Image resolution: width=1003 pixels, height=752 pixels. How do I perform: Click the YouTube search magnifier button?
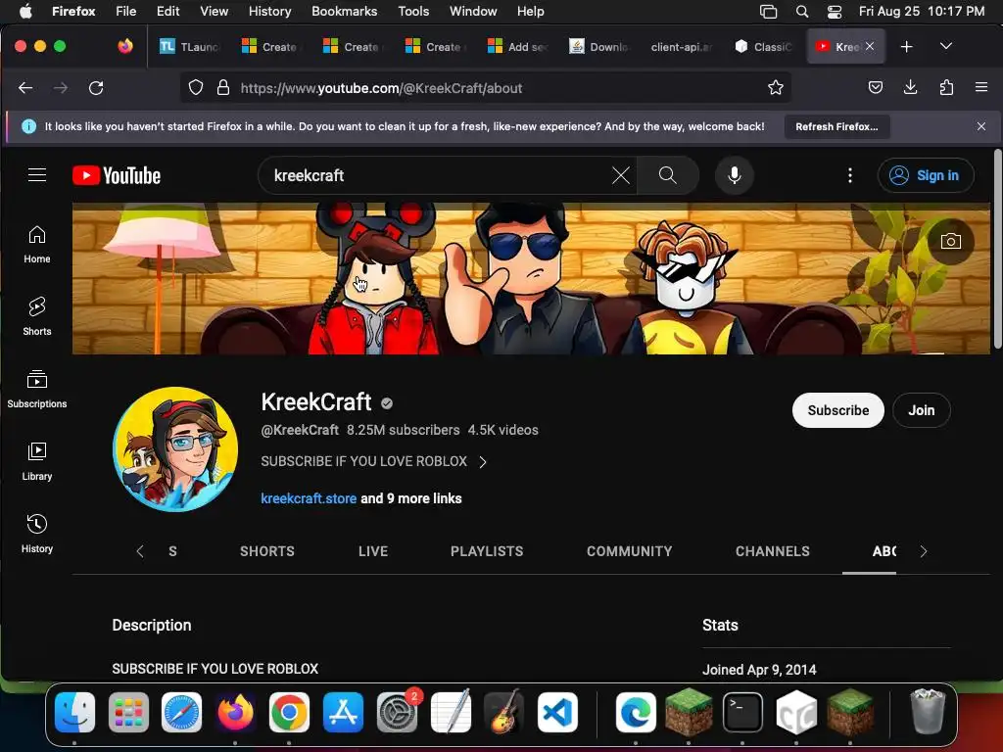pyautogui.click(x=667, y=175)
